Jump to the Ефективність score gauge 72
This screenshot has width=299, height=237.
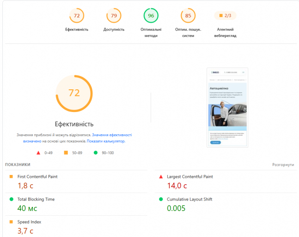(77, 15)
